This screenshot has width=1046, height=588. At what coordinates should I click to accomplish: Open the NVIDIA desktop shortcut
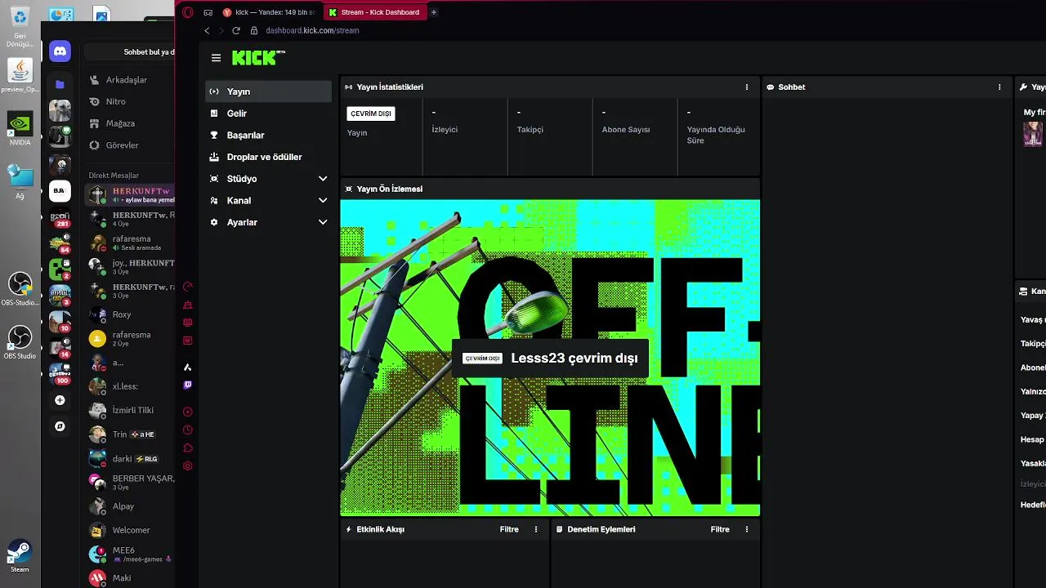coord(20,129)
